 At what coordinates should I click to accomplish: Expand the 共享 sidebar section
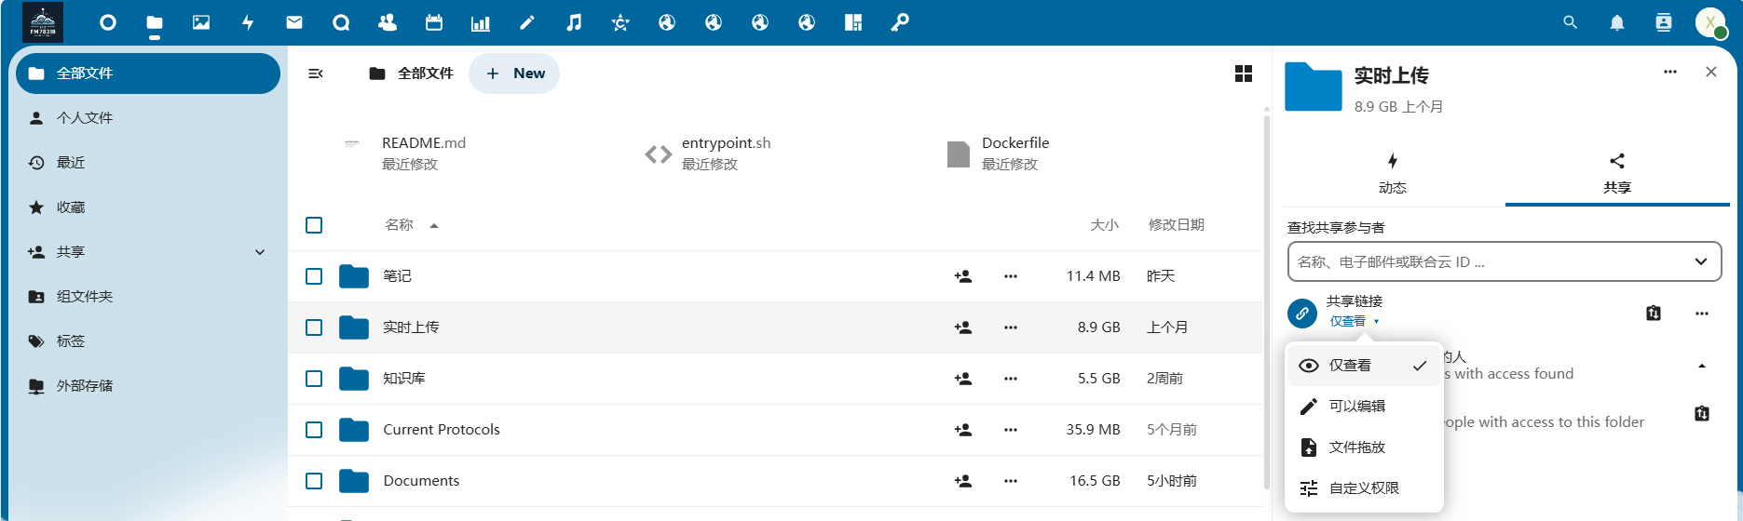pyautogui.click(x=260, y=252)
